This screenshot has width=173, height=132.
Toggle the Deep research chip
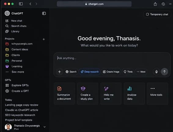click(x=90, y=72)
